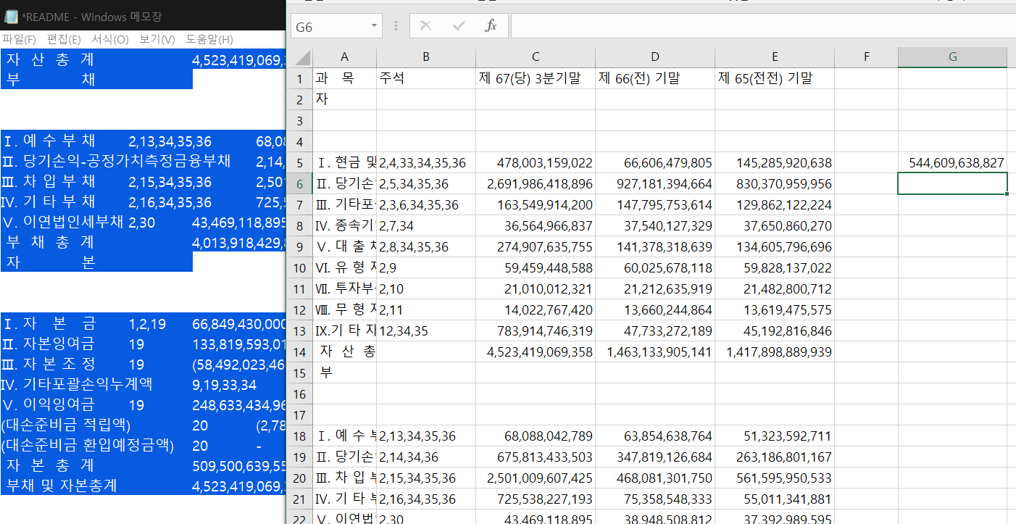This screenshot has height=524, width=1016.
Task: Open the 보기(V) menu in Notepad
Action: (157, 39)
